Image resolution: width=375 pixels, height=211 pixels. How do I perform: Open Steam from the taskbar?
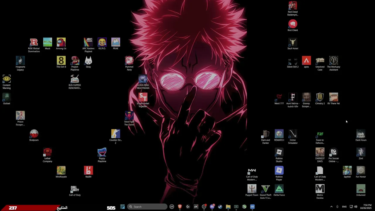220,207
